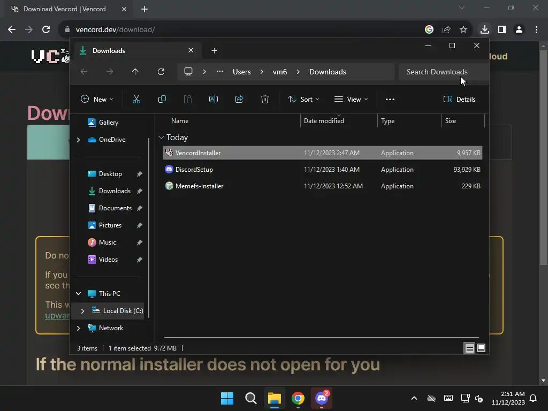Open the Sort dropdown menu
The height and width of the screenshot is (411, 548).
pos(303,99)
